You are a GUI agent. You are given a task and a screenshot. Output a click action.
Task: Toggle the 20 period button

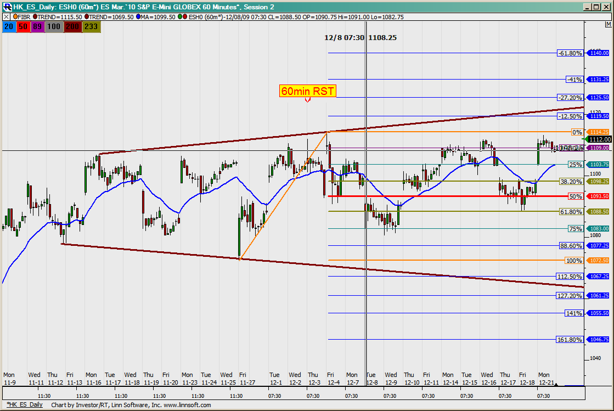pos(9,26)
